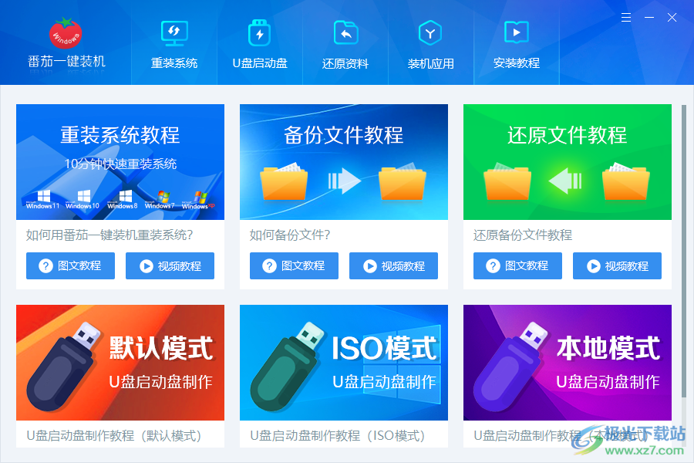
Task: Switch to the 装机应用 label tab
Action: [x=430, y=63]
